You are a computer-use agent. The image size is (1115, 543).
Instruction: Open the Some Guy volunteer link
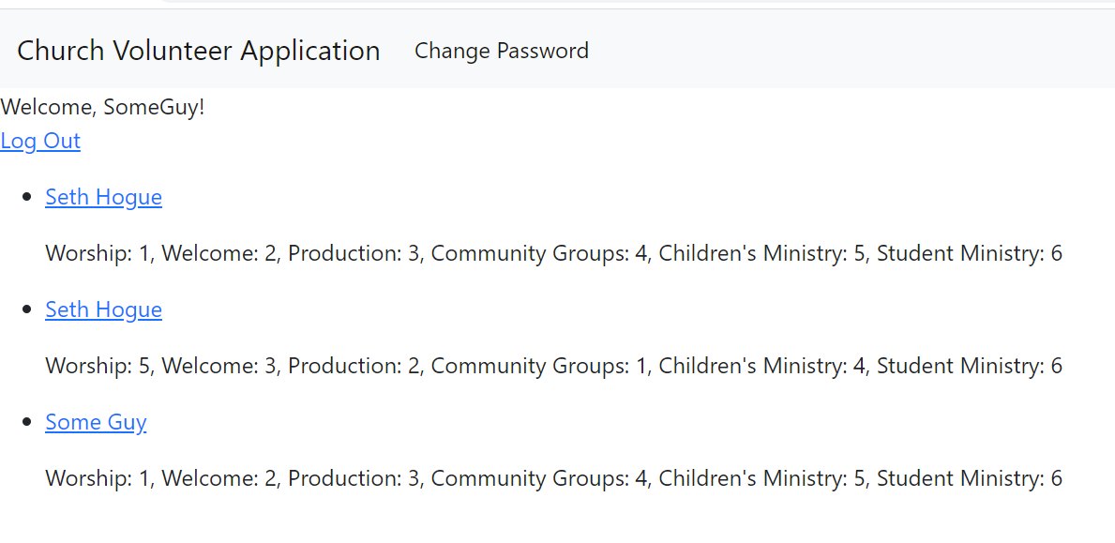(96, 422)
